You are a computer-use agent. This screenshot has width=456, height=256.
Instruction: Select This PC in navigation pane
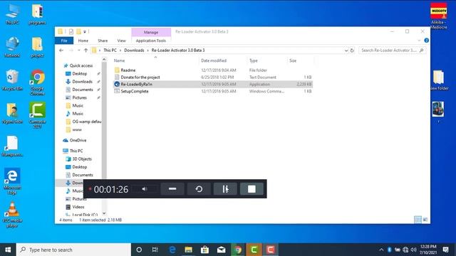coord(76,151)
